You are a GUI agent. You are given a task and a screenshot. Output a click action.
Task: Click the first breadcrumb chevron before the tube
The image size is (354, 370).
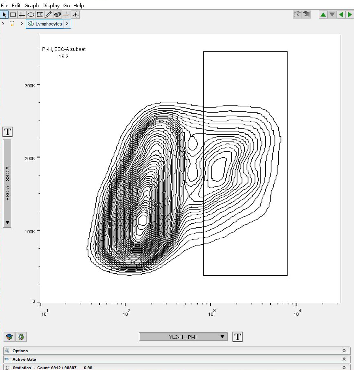pos(3,23)
